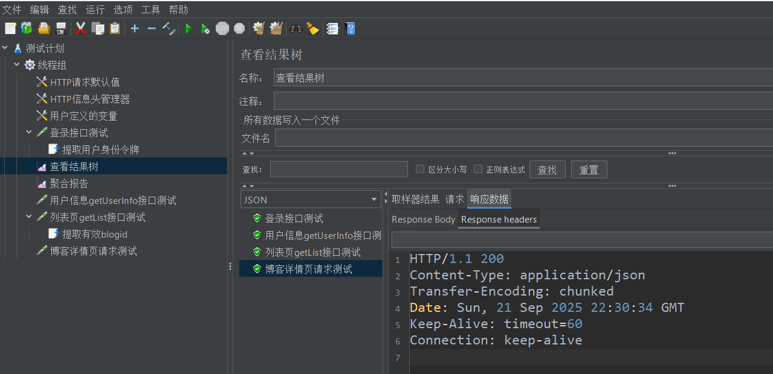This screenshot has width=773, height=374.
Task: Click the Open file folder icon
Action: [x=44, y=28]
